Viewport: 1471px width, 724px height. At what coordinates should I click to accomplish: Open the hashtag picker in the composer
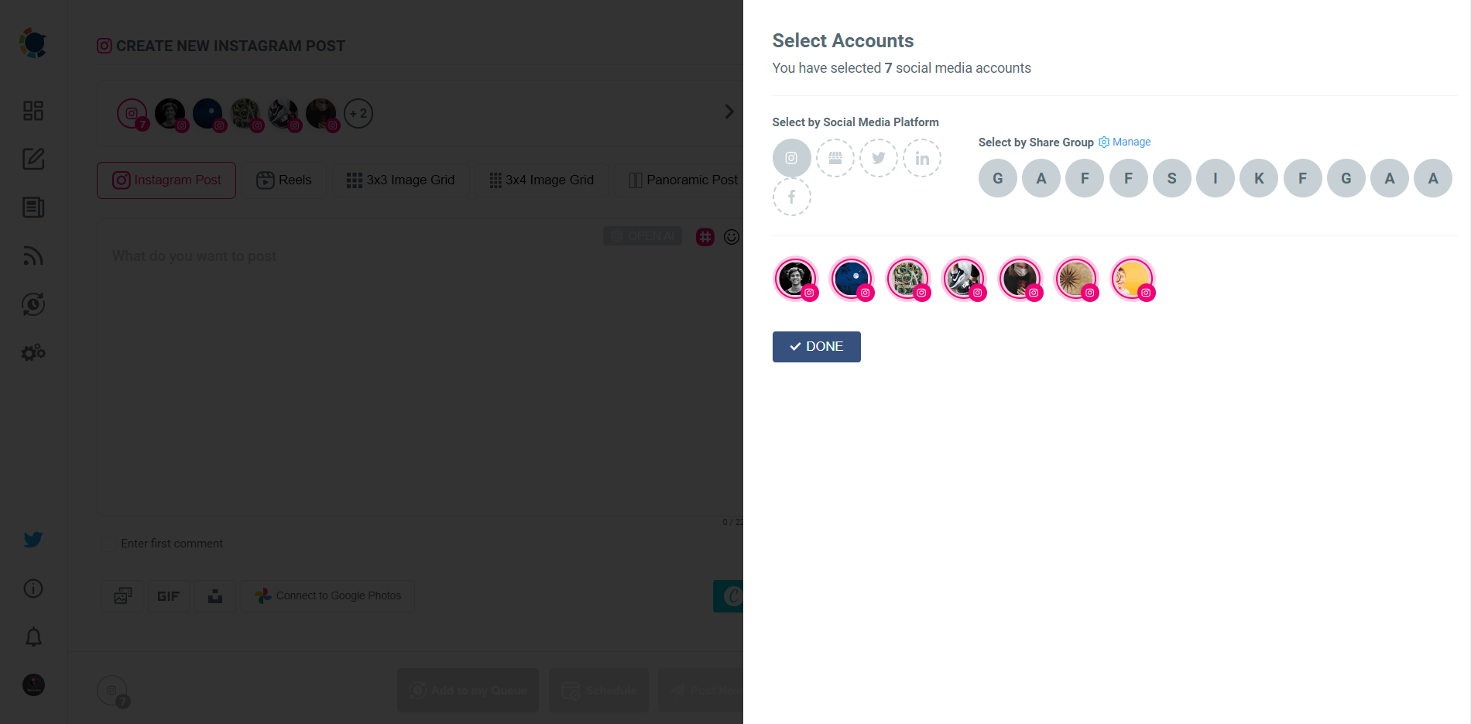705,236
